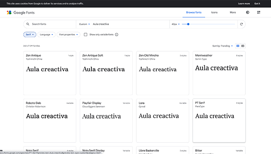Screen dimensions: 271x154
Task: Click '4 styles' label on PT Serif
Action: click(240, 103)
